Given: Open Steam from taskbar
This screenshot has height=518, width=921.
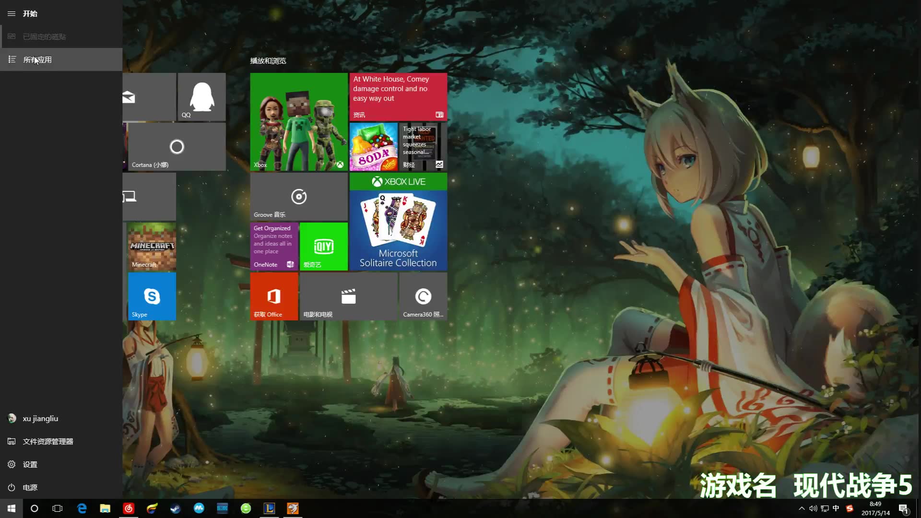Looking at the screenshot, I should pos(176,508).
